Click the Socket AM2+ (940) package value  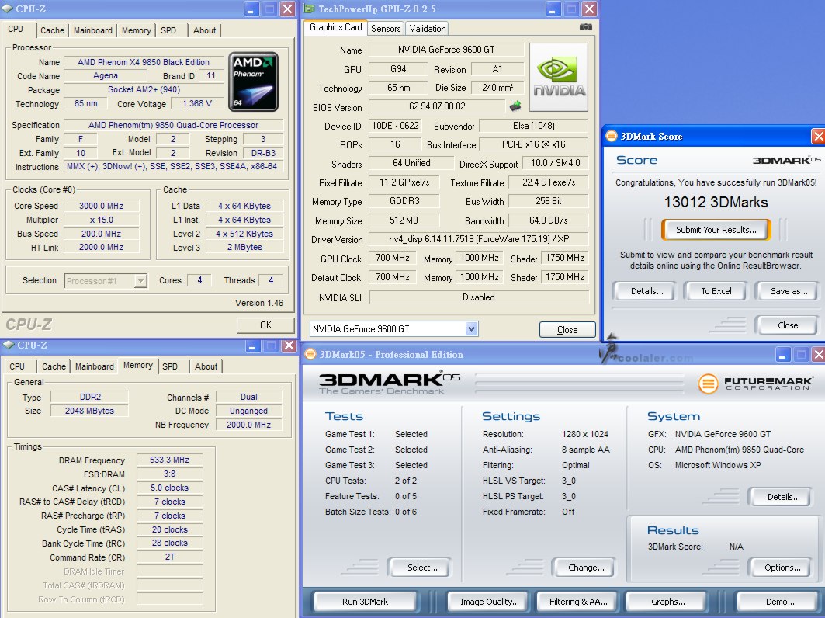pos(144,89)
